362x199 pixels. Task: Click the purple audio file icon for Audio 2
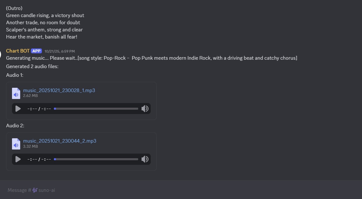(16, 144)
